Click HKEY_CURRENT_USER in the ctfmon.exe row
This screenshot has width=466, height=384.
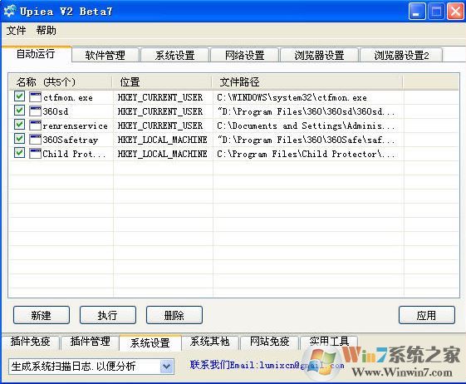click(x=160, y=97)
